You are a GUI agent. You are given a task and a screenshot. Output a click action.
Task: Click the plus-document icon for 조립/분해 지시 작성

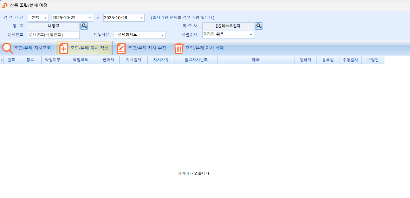(64, 48)
